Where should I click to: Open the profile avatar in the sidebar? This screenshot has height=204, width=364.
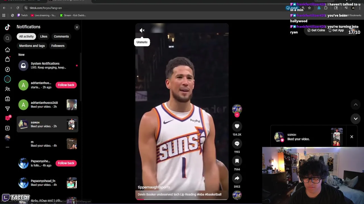point(7,138)
